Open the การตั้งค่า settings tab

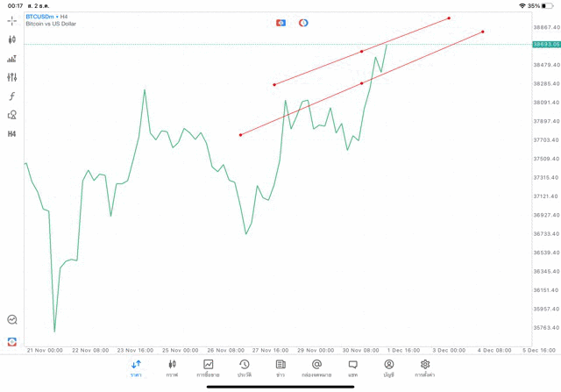pos(425,367)
